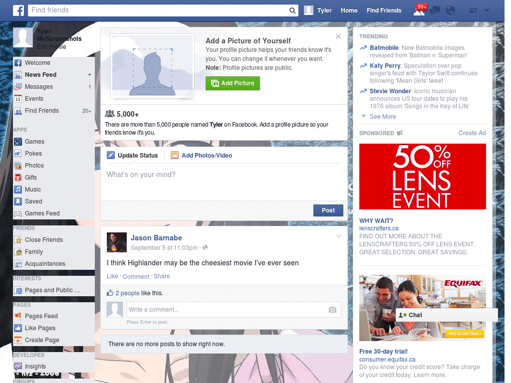The image size is (511, 383).
Task: Click Comment under Jason's post
Action: tap(136, 276)
